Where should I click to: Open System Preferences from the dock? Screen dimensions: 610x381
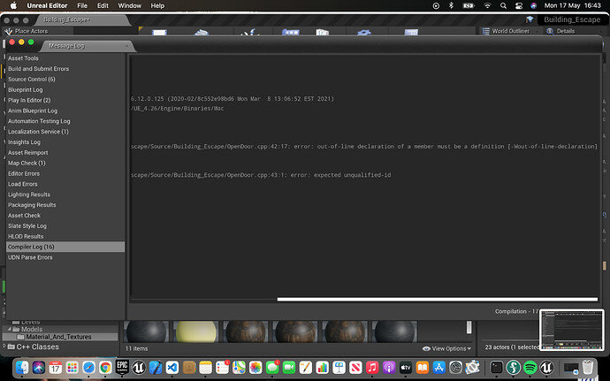pos(455,367)
